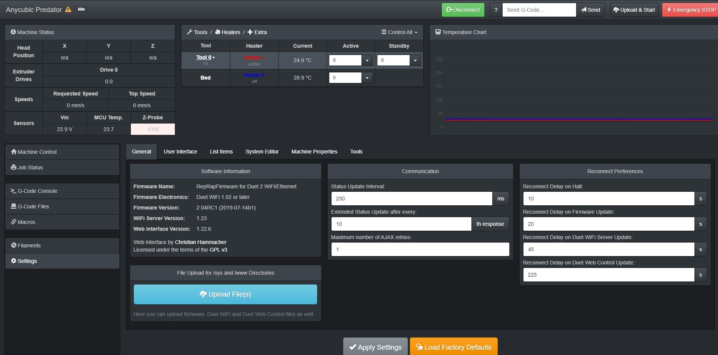Image resolution: width=718 pixels, height=355 pixels.
Task: Open the Tool 0 dropdown
Action: (206, 58)
